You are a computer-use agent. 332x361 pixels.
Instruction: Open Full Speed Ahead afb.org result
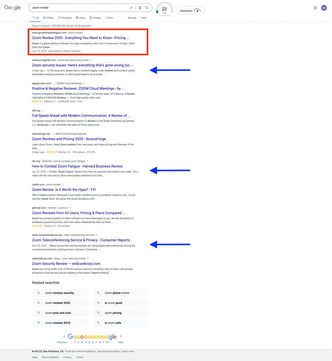81,116
